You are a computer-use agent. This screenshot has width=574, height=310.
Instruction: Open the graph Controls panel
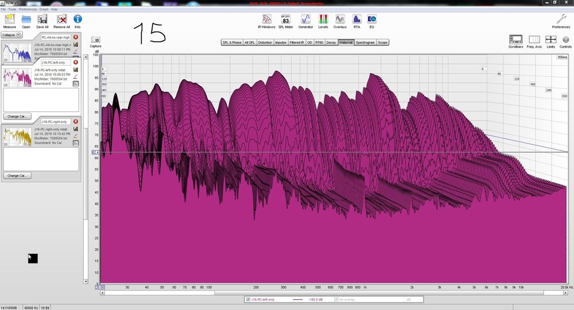coord(565,41)
